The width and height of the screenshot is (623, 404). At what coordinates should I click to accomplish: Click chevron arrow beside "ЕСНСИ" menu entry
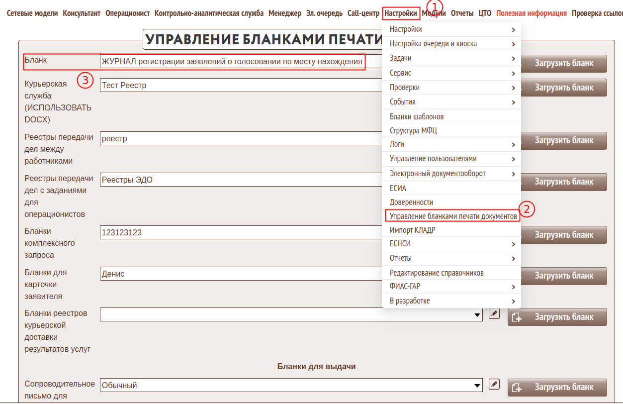pos(513,244)
